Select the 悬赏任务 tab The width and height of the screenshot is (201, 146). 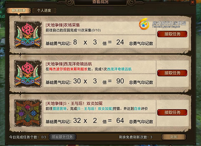click(x=19, y=11)
